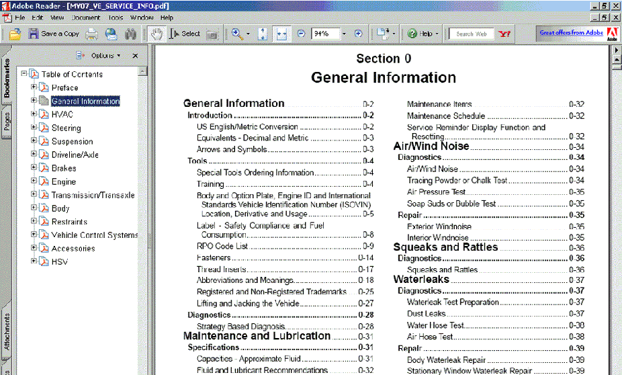Image resolution: width=622 pixels, height=375 pixels.
Task: Expand the Engine bookmark node
Action: (34, 181)
